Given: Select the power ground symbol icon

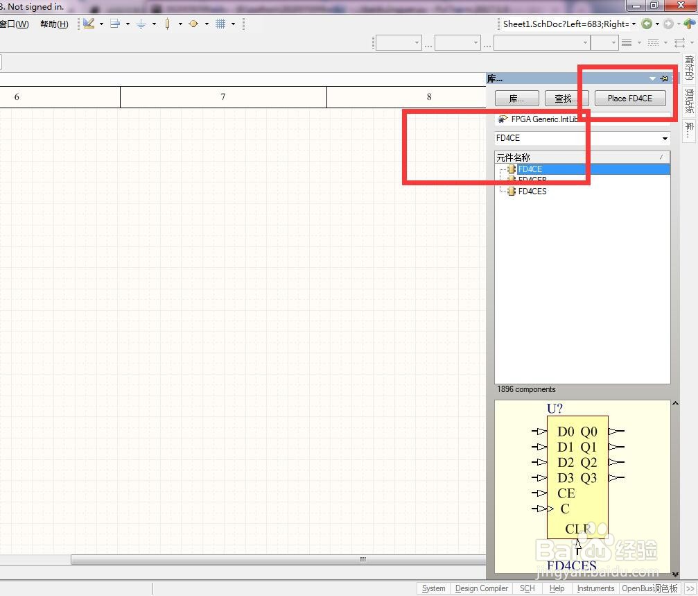Looking at the screenshot, I should point(141,24).
